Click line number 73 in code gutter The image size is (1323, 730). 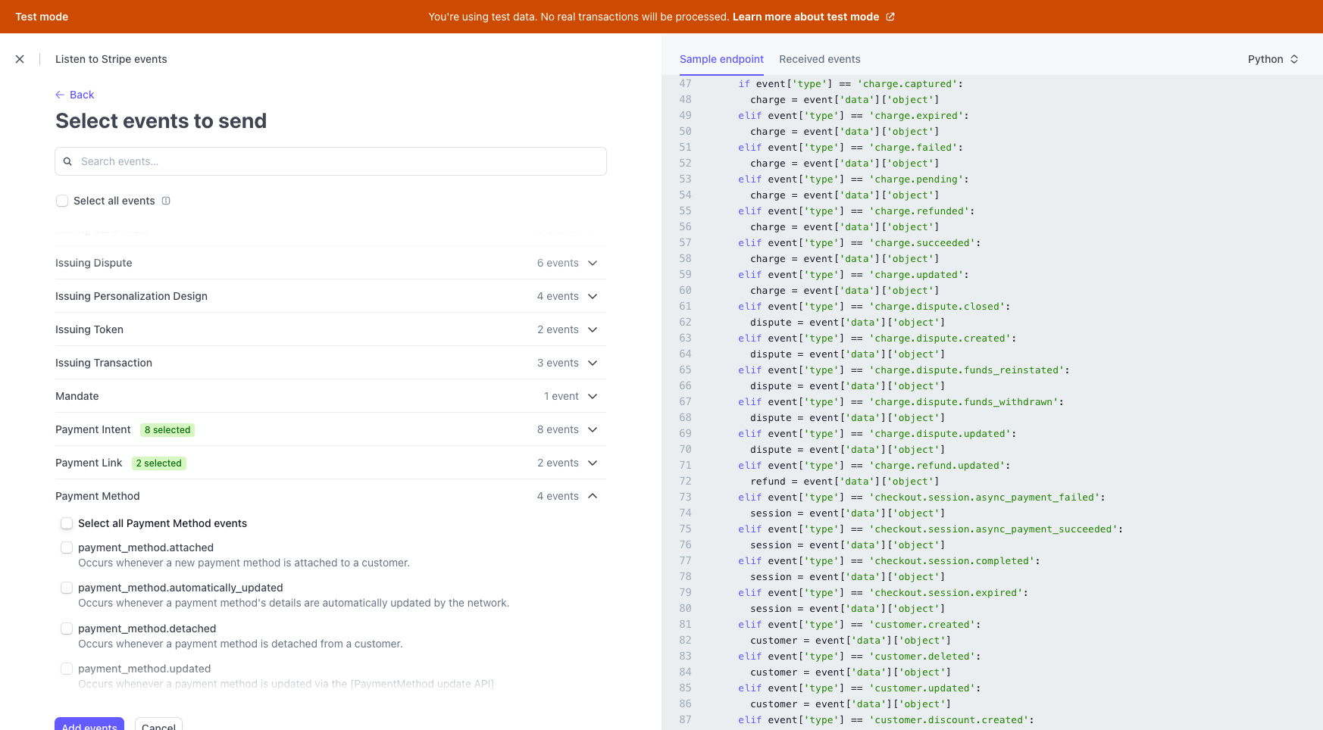click(x=685, y=498)
